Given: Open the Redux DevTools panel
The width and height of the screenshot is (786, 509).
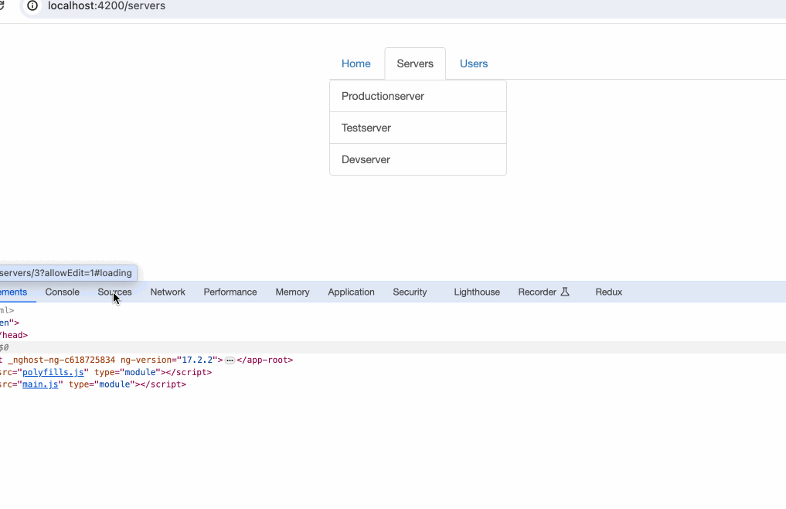Looking at the screenshot, I should coord(608,292).
